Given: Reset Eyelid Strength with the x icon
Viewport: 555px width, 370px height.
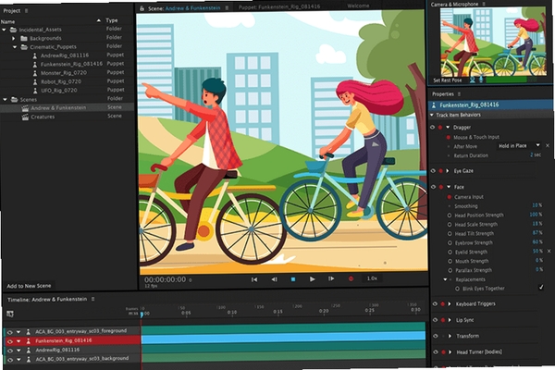Looking at the screenshot, I should [549, 251].
